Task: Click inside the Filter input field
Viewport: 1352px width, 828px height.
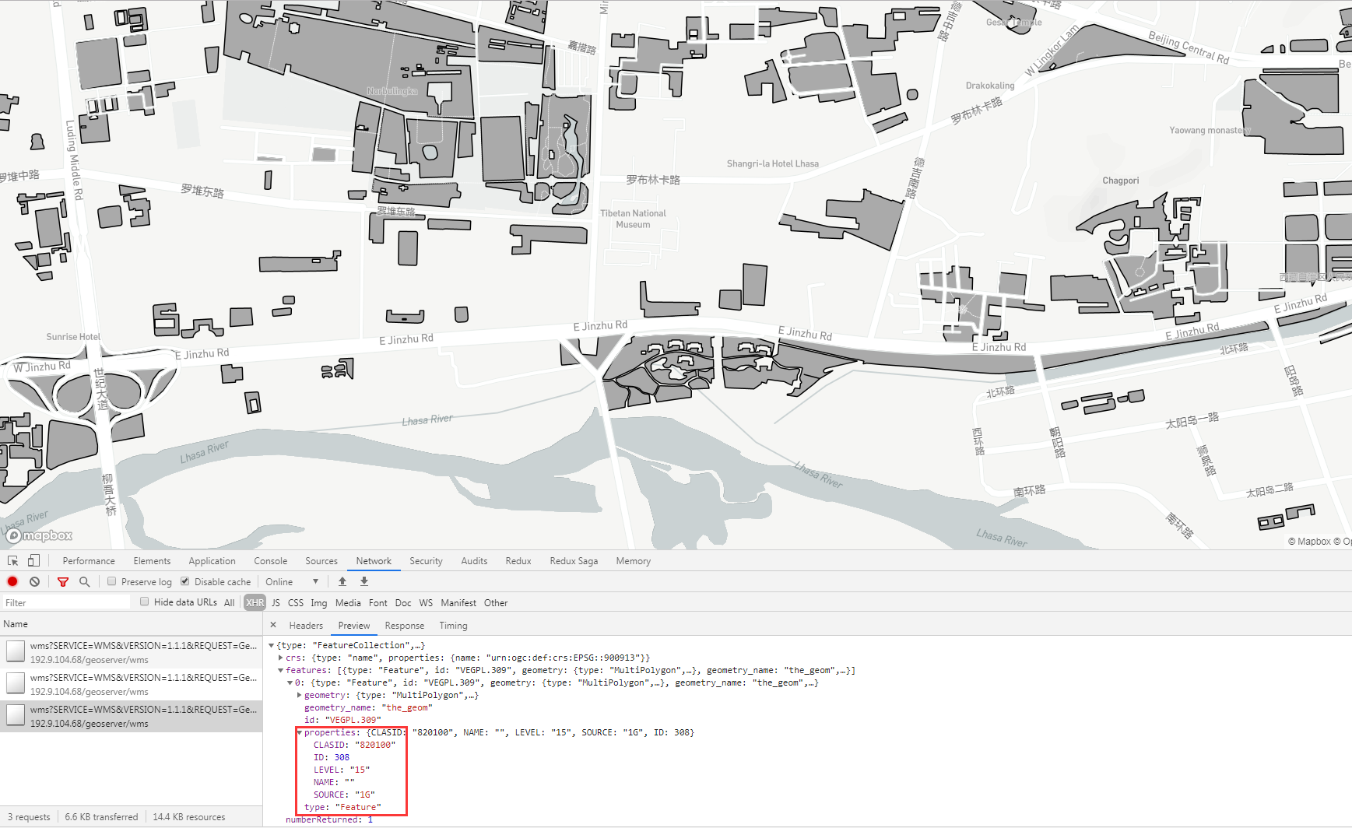Action: click(66, 602)
